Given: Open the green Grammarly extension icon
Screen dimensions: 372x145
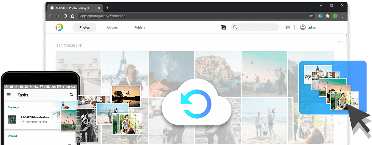Looking at the screenshot, I should [x=320, y=16].
